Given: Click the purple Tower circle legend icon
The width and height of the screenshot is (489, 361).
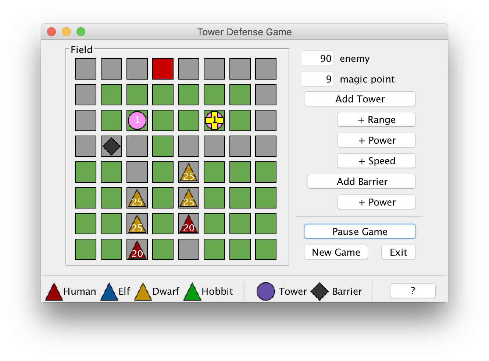Looking at the screenshot, I should (266, 291).
